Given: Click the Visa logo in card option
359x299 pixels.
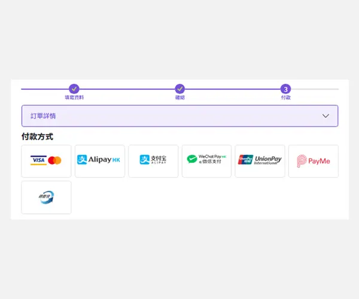Looking at the screenshot, I should tap(39, 160).
